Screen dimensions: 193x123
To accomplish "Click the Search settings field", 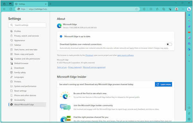I will [x=27, y=25].
